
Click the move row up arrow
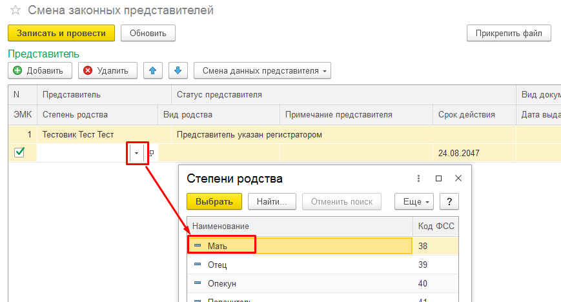pyautogui.click(x=152, y=70)
